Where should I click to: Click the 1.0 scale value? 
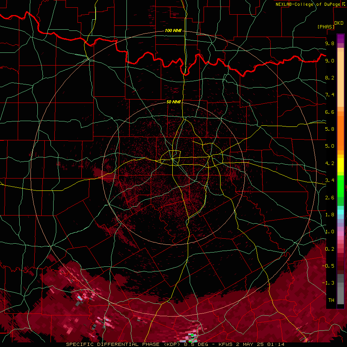click(330, 232)
